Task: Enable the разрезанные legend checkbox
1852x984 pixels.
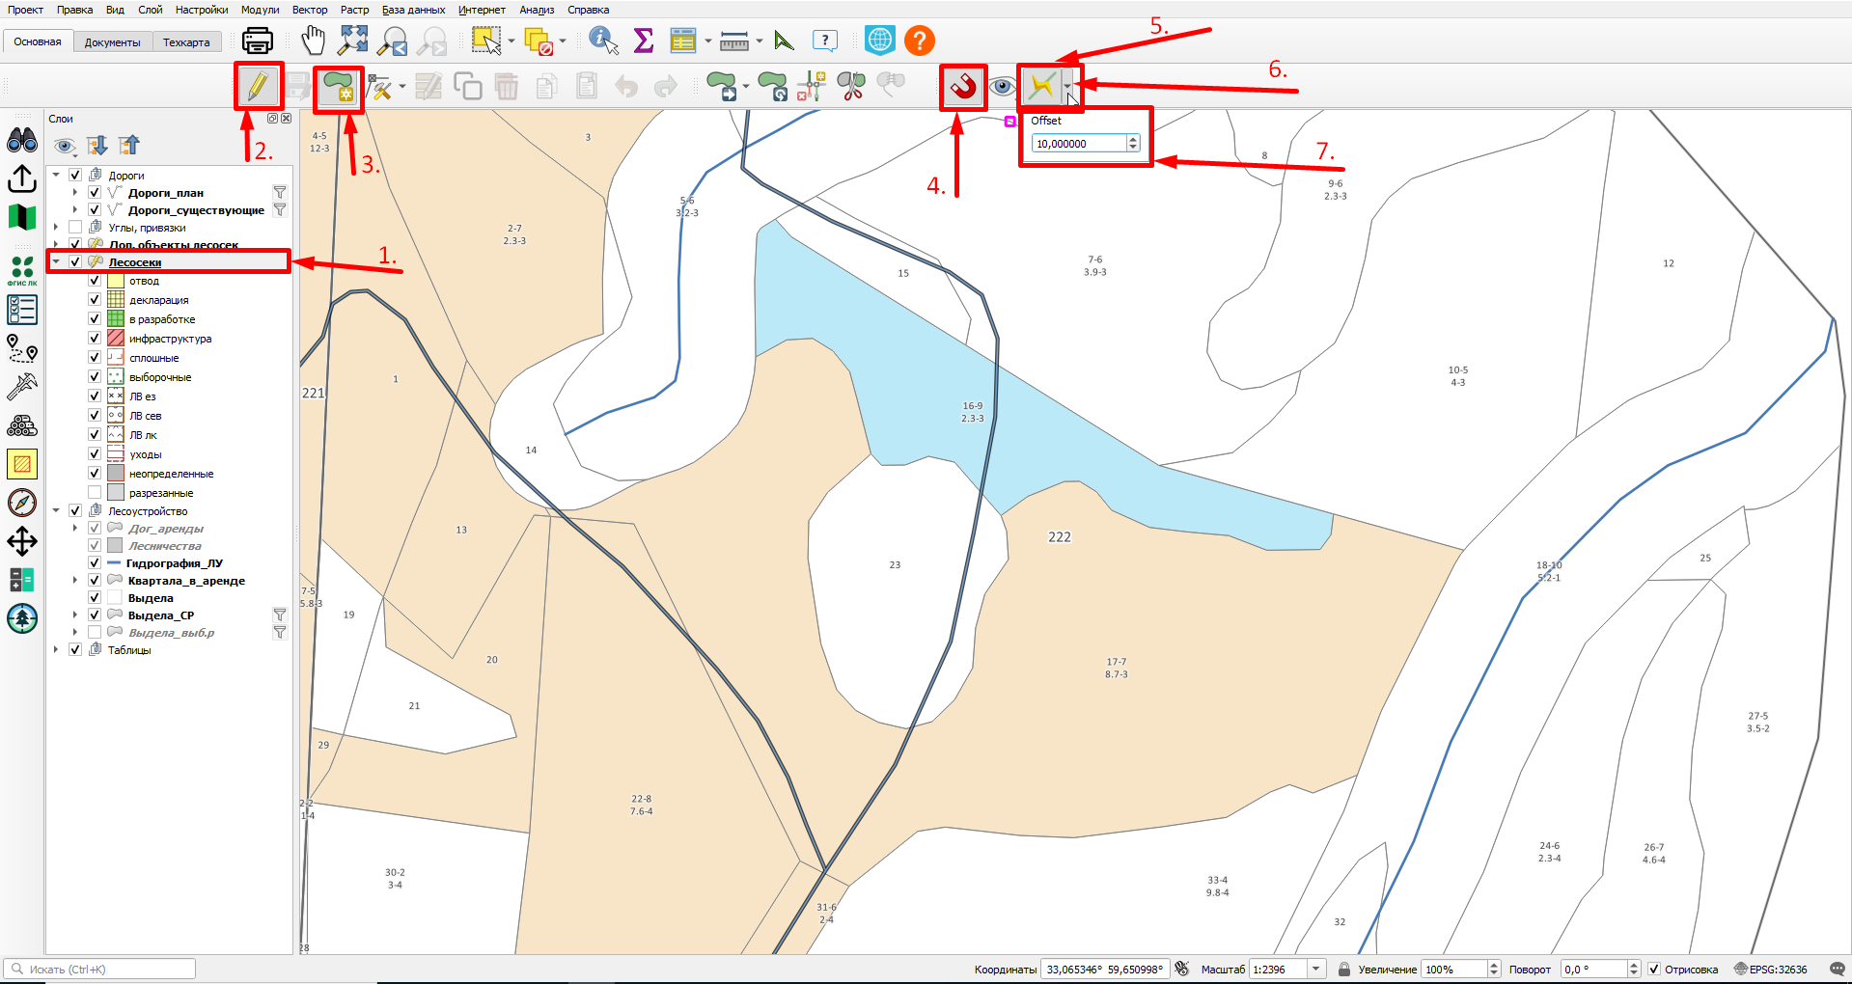Action: (95, 493)
